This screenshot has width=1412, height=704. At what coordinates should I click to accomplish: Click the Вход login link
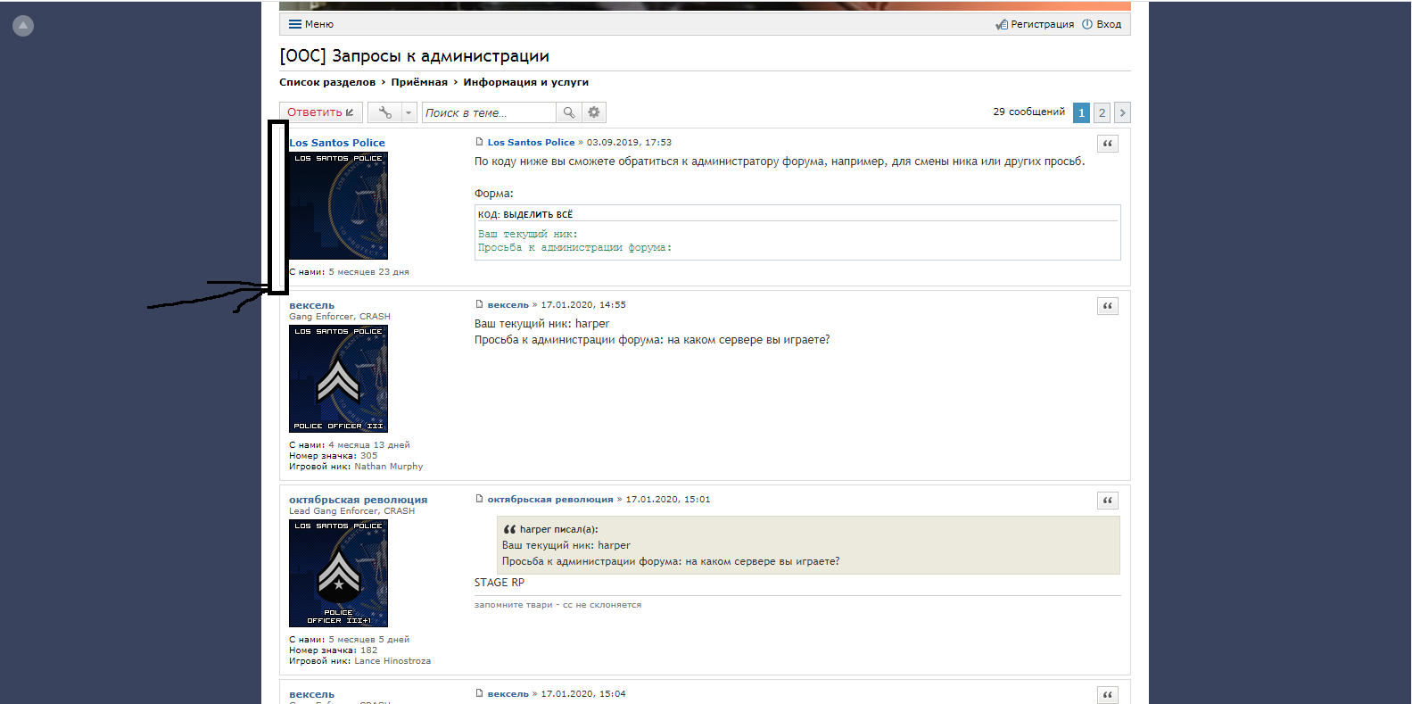[x=1102, y=24]
